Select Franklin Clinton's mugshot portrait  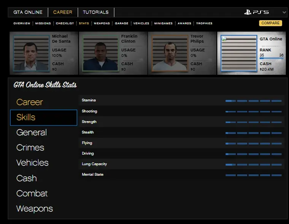[x=100, y=54]
